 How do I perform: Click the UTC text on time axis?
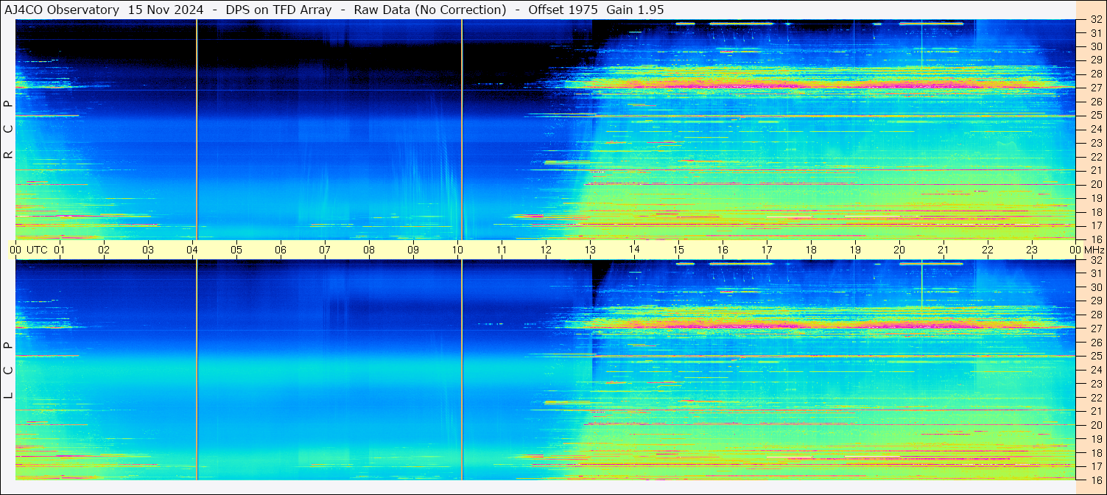(x=37, y=250)
